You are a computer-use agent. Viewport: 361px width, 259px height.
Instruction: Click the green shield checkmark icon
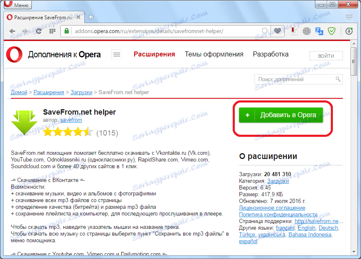click(x=332, y=31)
